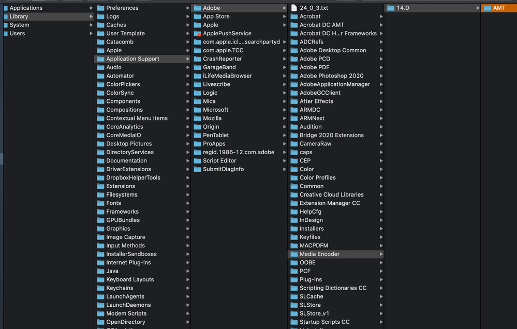The image size is (517, 329).
Task: Click the GarageBand folder icon
Action: coord(198,68)
